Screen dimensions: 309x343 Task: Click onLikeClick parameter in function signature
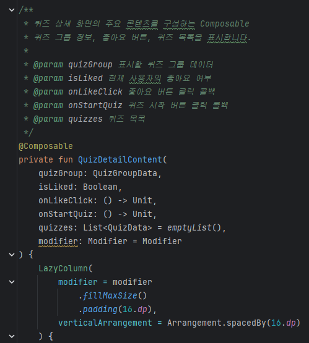click(x=66, y=200)
